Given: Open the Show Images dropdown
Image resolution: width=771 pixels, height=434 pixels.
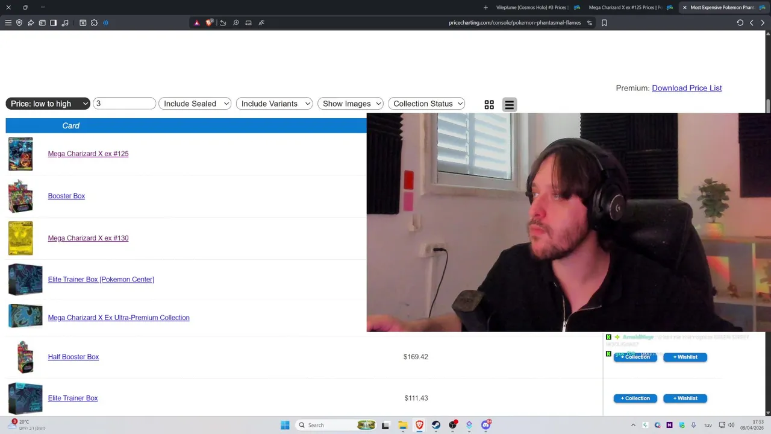Looking at the screenshot, I should (x=351, y=104).
